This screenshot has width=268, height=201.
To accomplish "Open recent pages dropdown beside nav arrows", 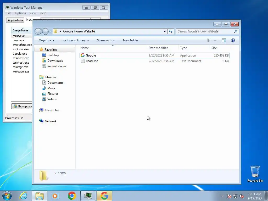I will click(51, 32).
